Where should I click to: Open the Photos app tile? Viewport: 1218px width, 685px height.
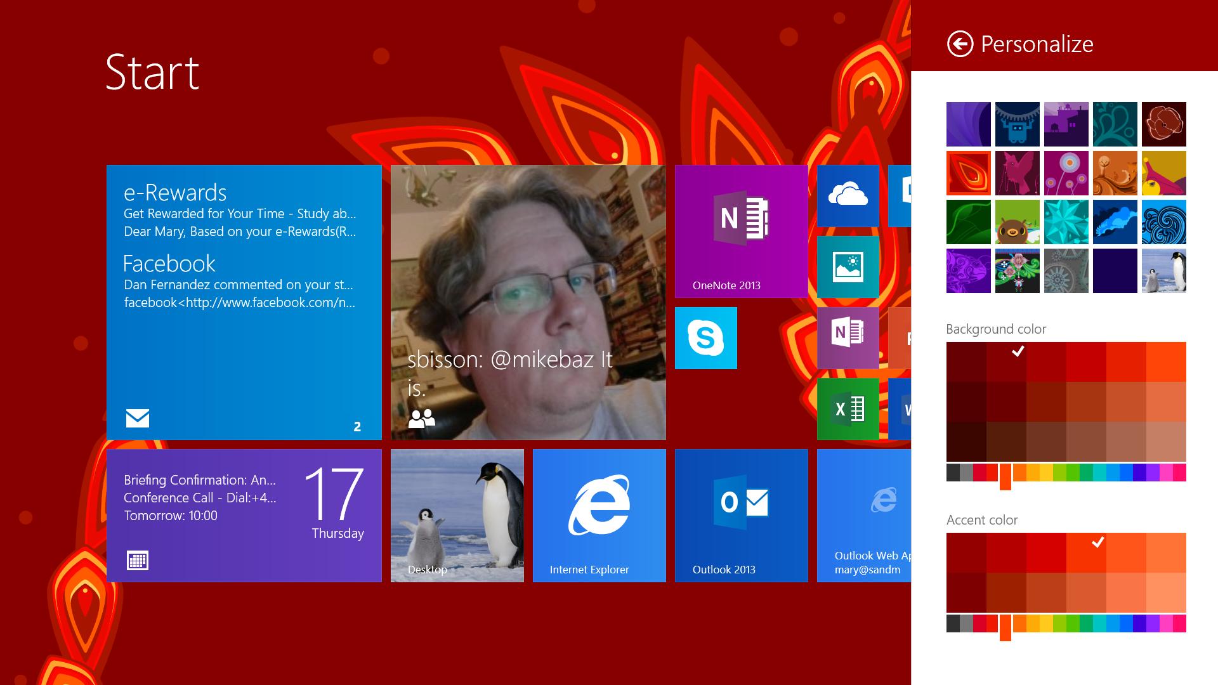coord(848,267)
